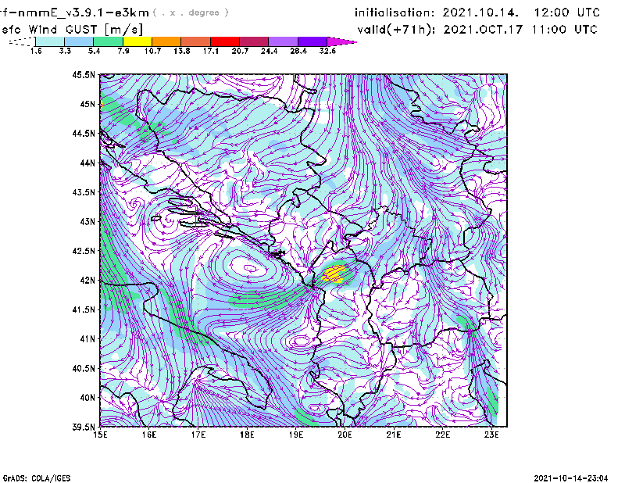Click the colorbar value '32.6'
Image resolution: width=625 pixels, height=483 pixels.
click(x=327, y=51)
